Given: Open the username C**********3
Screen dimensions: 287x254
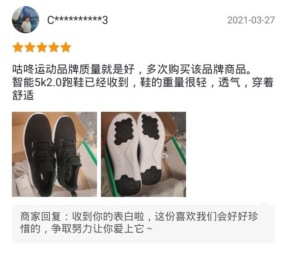Looking at the screenshot, I should (78, 20).
